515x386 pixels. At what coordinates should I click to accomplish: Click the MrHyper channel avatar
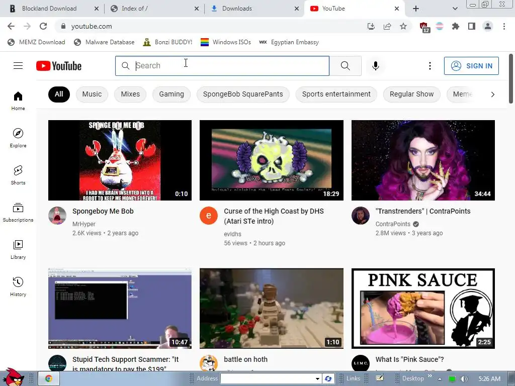coord(57,216)
